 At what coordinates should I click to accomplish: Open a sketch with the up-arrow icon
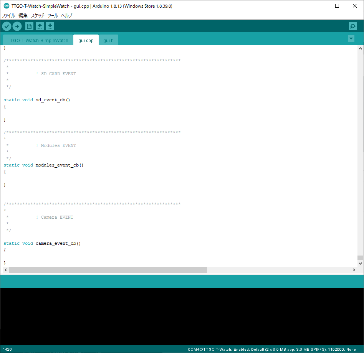coord(40,26)
